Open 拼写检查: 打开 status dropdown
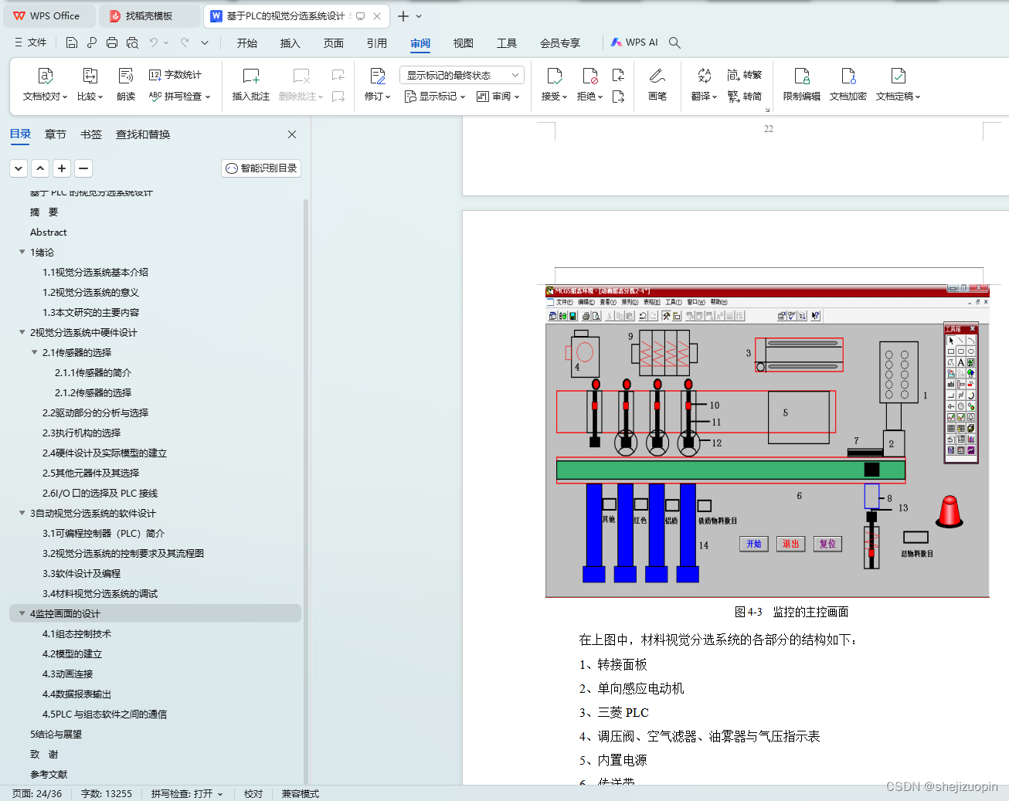The image size is (1009, 801). 187,793
